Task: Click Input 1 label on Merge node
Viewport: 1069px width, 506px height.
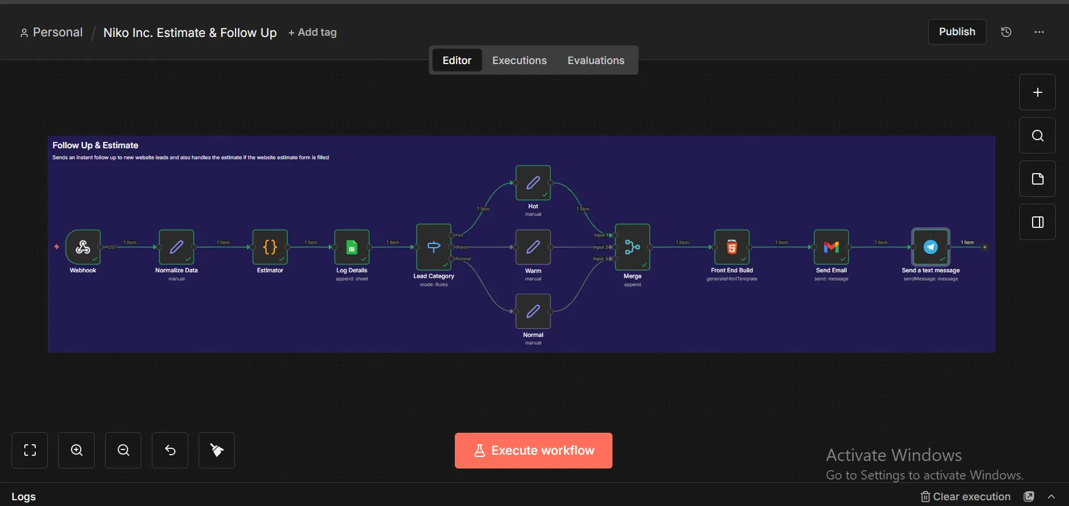Action: click(600, 235)
